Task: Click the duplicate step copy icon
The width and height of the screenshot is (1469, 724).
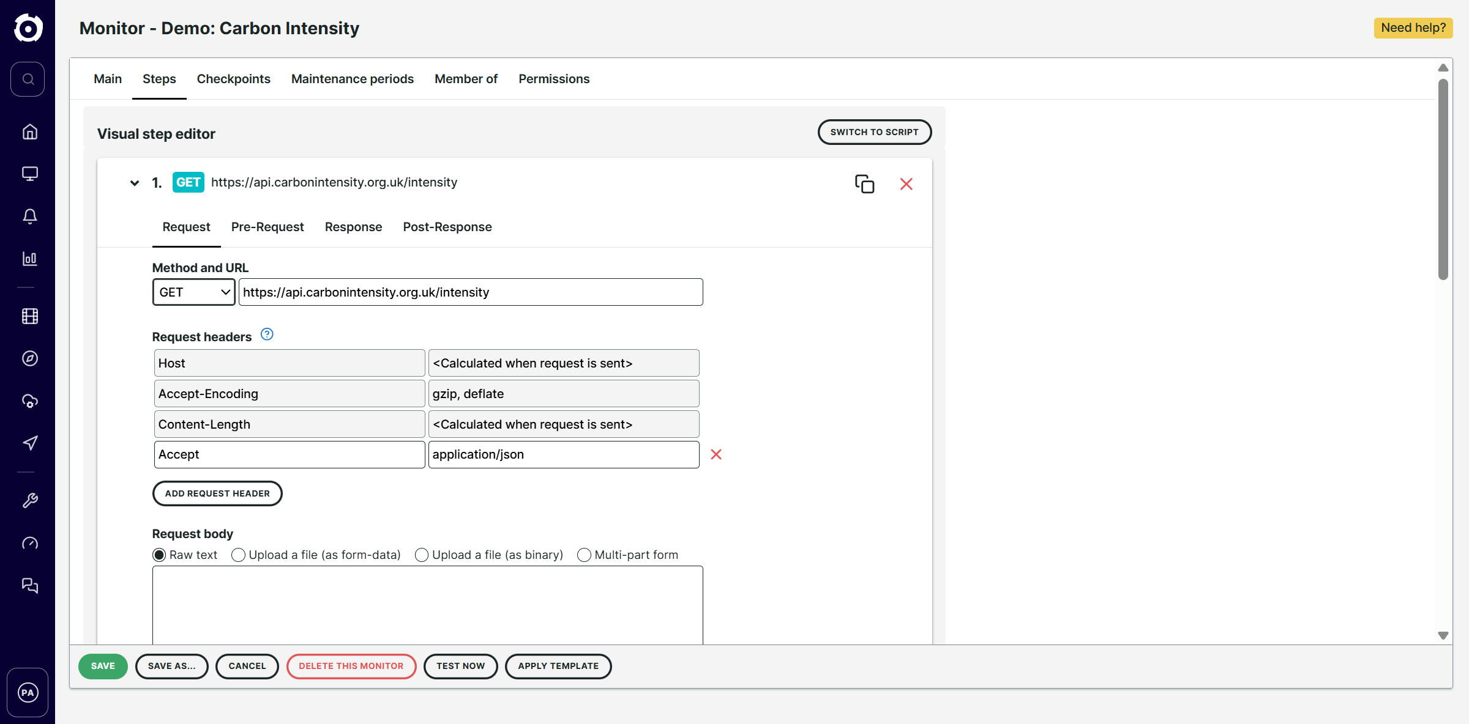Action: (x=864, y=184)
